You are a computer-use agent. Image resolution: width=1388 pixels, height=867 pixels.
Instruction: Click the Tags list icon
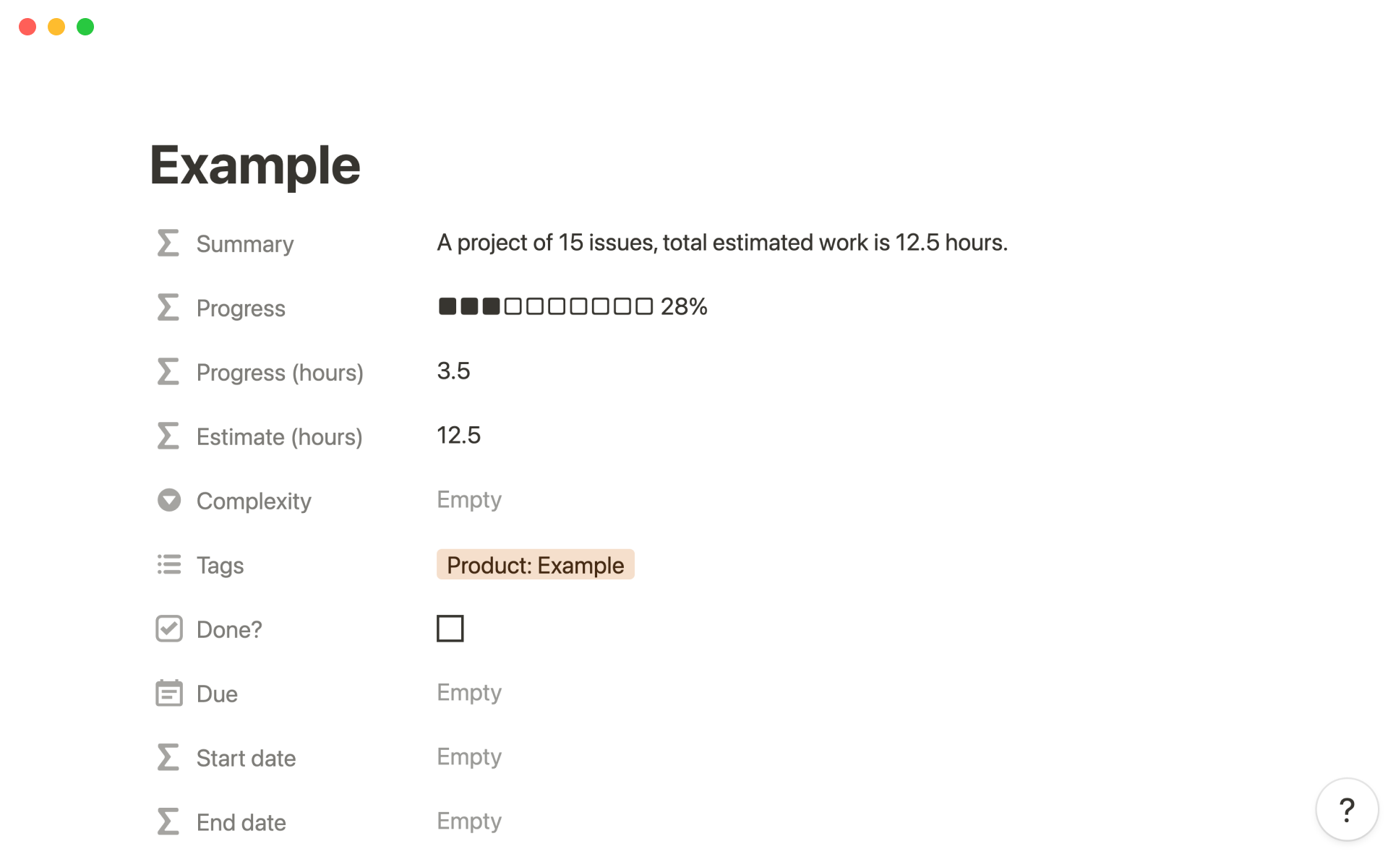coord(168,564)
